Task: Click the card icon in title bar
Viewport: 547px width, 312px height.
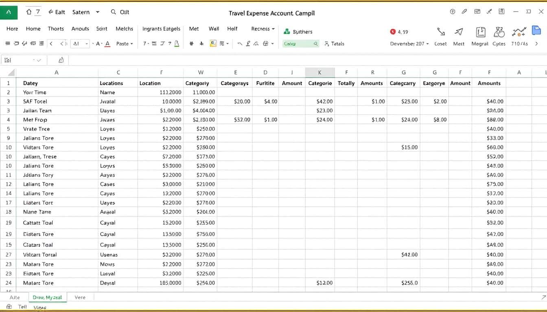Action: coord(477,12)
